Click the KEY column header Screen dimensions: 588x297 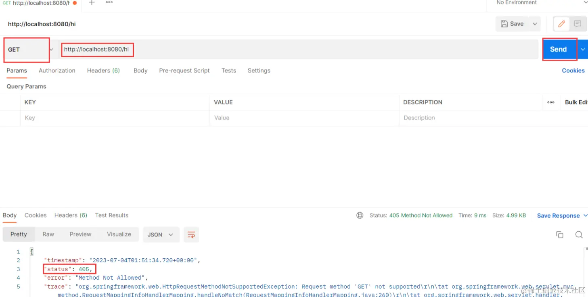(x=30, y=102)
